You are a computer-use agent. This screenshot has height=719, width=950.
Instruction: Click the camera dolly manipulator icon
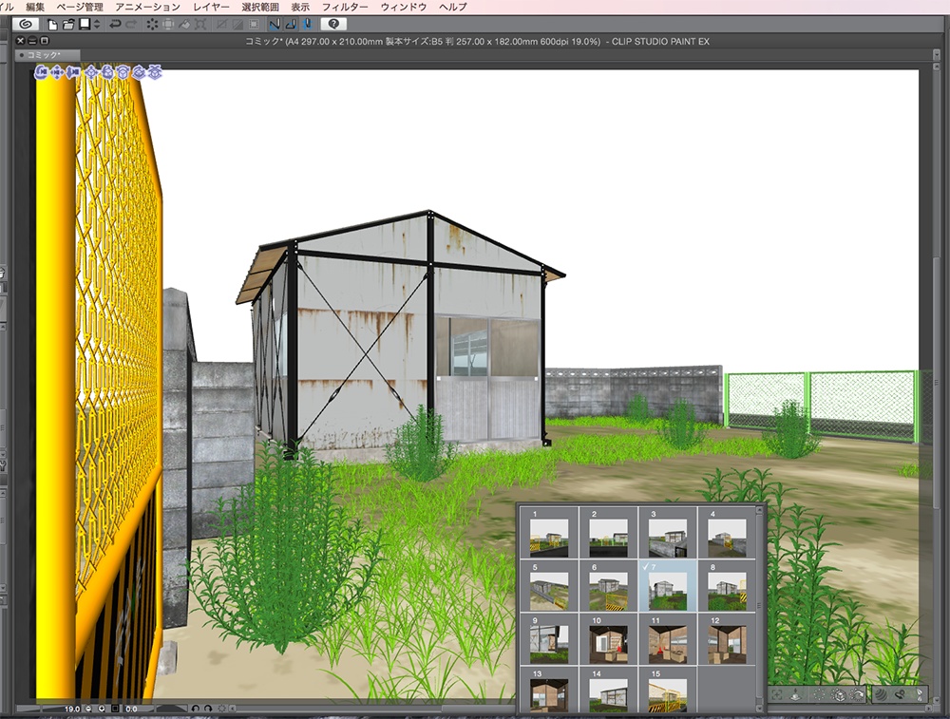(73, 72)
